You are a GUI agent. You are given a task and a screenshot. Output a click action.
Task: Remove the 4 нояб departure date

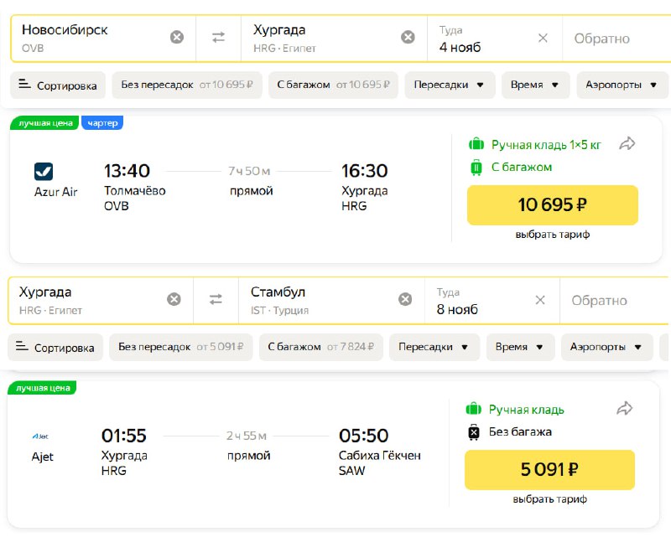tap(543, 38)
